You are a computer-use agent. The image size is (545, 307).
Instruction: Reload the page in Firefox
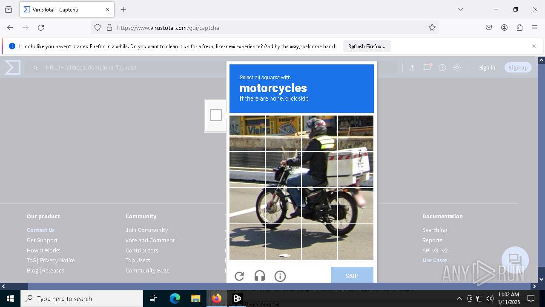(x=41, y=28)
